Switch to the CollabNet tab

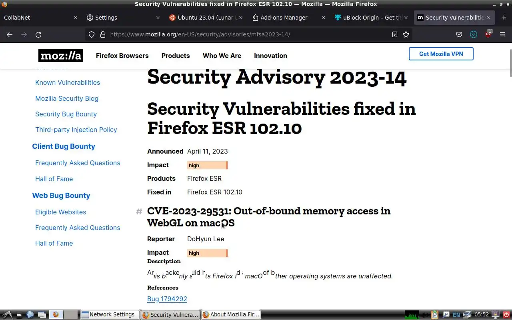40,18
